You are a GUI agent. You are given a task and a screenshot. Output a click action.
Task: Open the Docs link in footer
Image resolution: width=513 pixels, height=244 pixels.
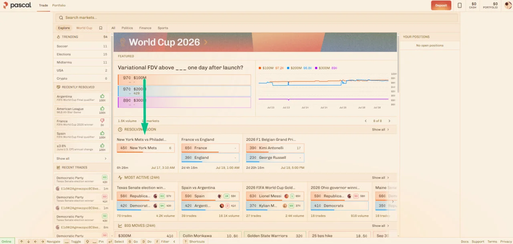click(x=465, y=242)
